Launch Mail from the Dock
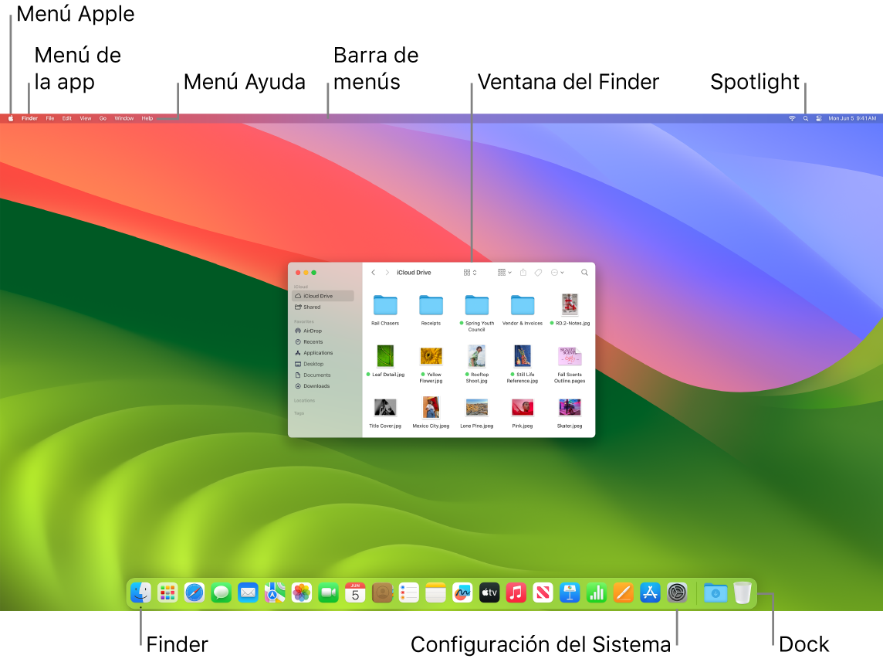The image size is (883, 662). tap(248, 593)
